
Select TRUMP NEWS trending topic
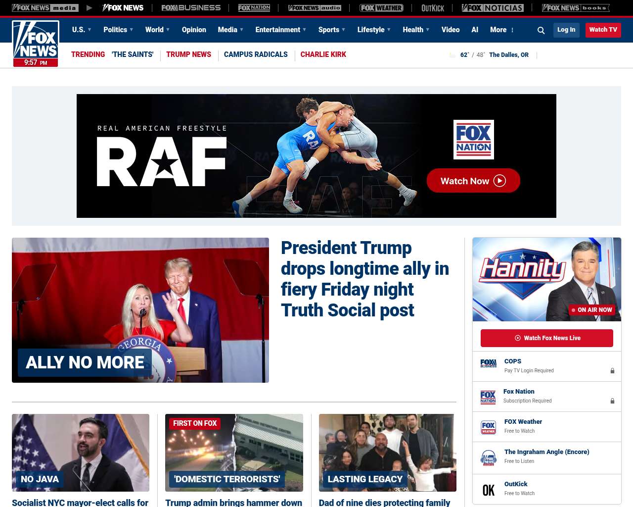coord(188,54)
